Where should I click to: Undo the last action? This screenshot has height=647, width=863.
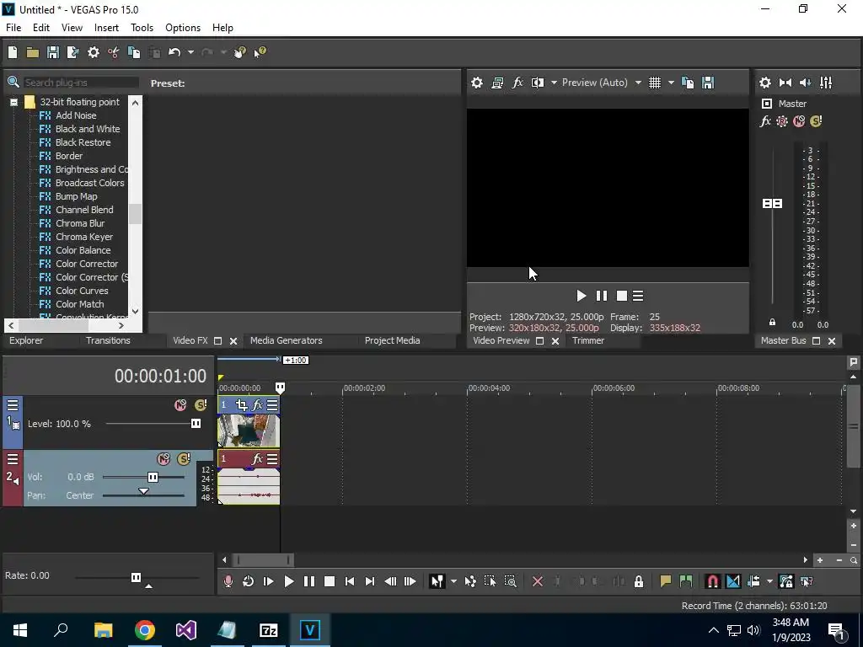coord(174,52)
